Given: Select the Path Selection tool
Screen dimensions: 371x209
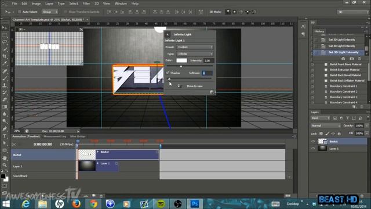Looking at the screenshot, I should pos(5,143).
